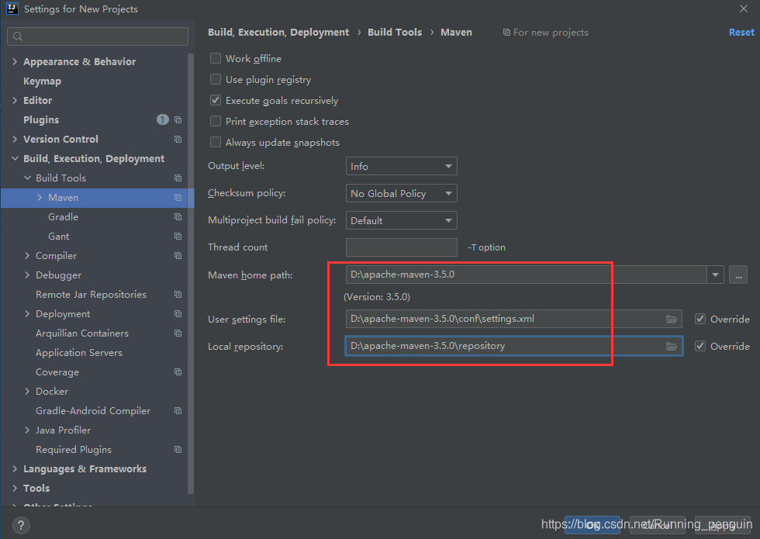Click the Plugins project-level copy icon
The width and height of the screenshot is (760, 539).
click(x=178, y=119)
